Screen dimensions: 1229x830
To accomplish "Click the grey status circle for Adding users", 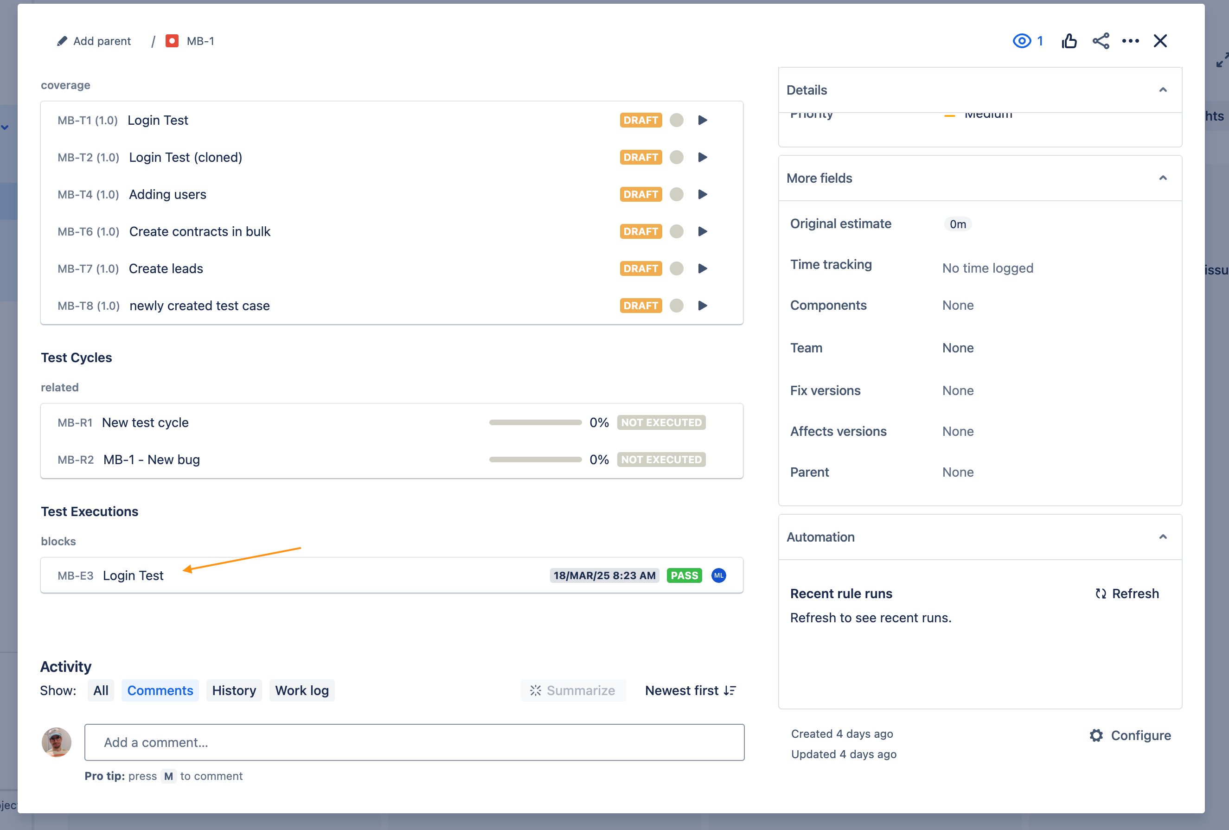I will pyautogui.click(x=676, y=195).
